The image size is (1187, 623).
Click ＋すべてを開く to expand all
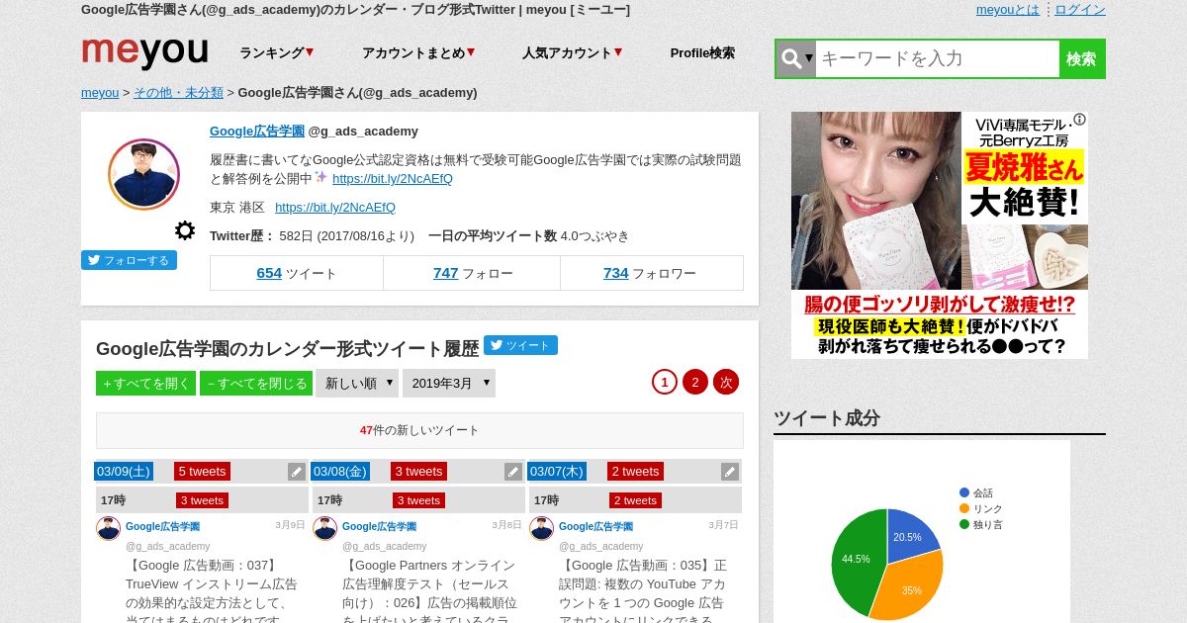[145, 384]
